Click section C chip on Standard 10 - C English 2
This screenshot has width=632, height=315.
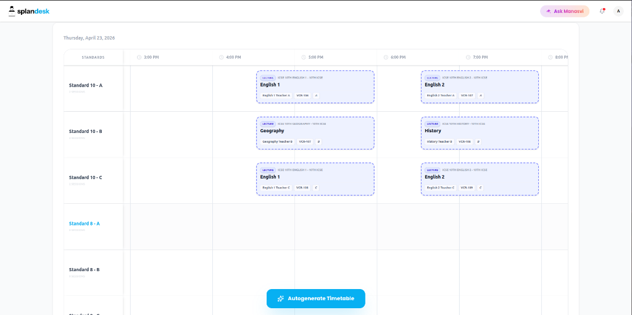pyautogui.click(x=480, y=188)
